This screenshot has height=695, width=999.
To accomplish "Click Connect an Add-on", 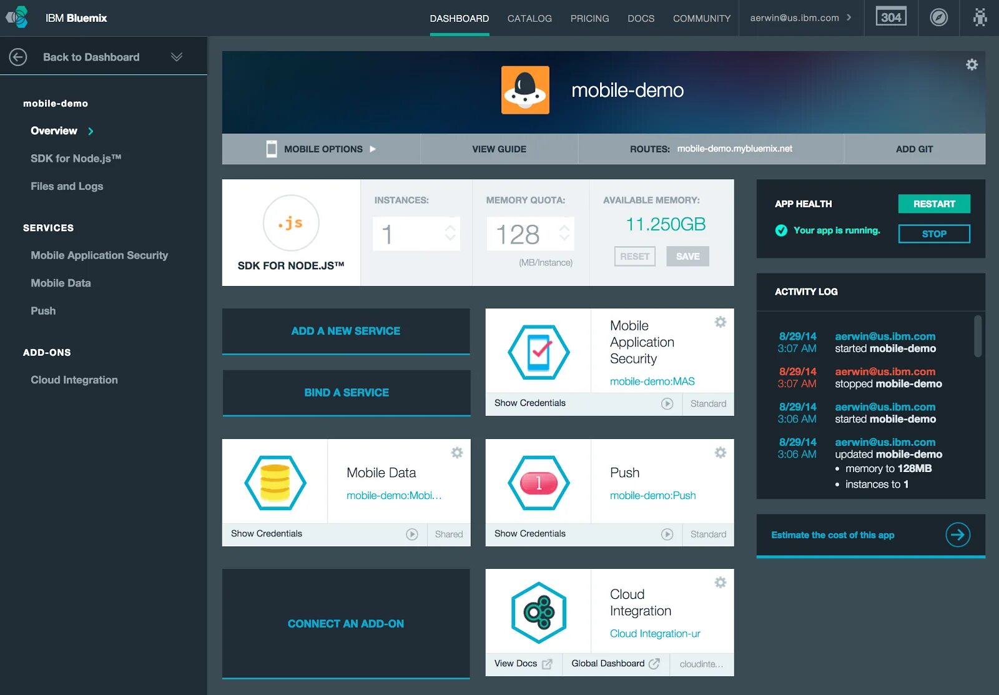I will click(346, 623).
